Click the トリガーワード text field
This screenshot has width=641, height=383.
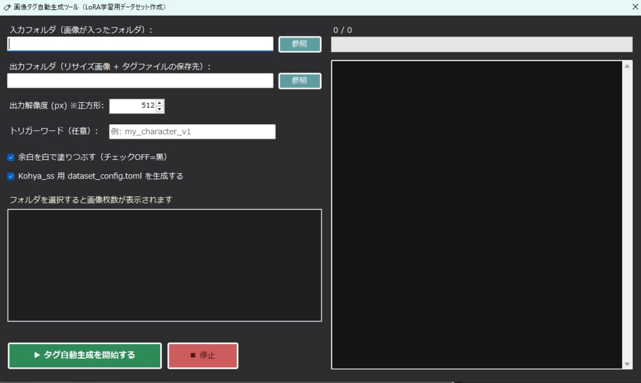pos(192,131)
